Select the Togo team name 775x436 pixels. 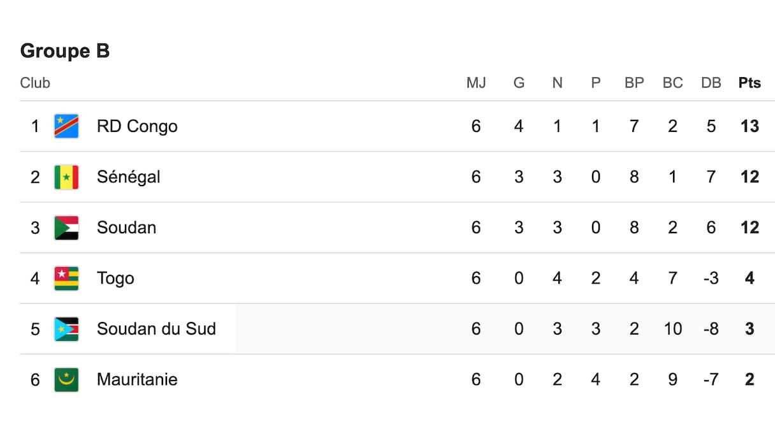tap(115, 279)
